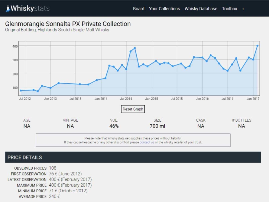269x202 pixels.
Task: Click the Reset Graph button
Action: [x=133, y=109]
